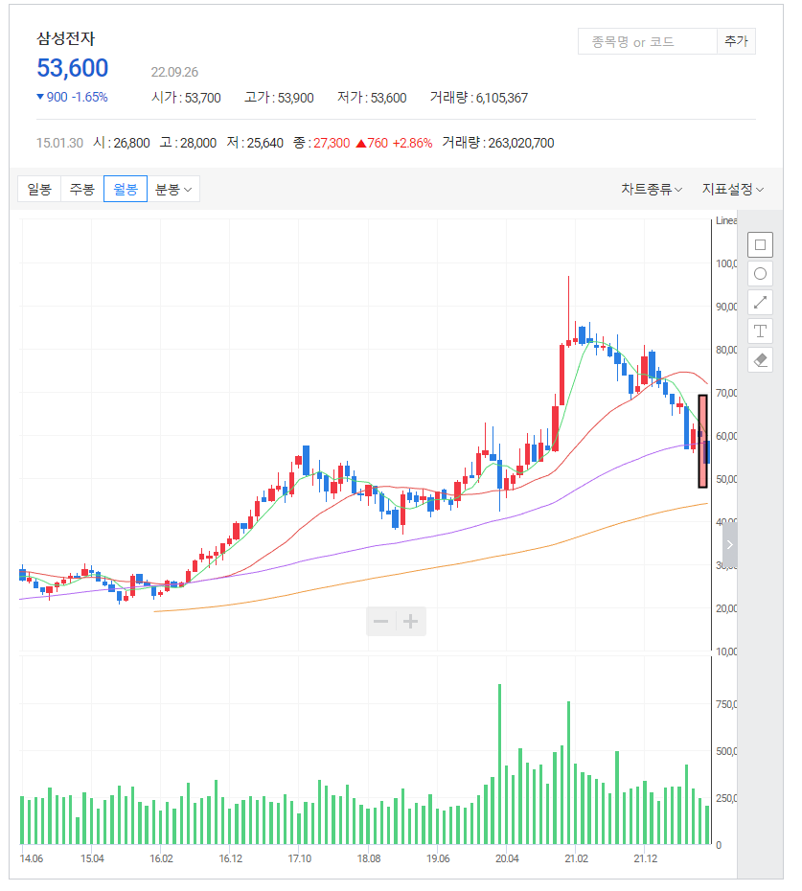Switch to 월봉 monthly chart tab
The width and height of the screenshot is (802, 891).
[126, 189]
